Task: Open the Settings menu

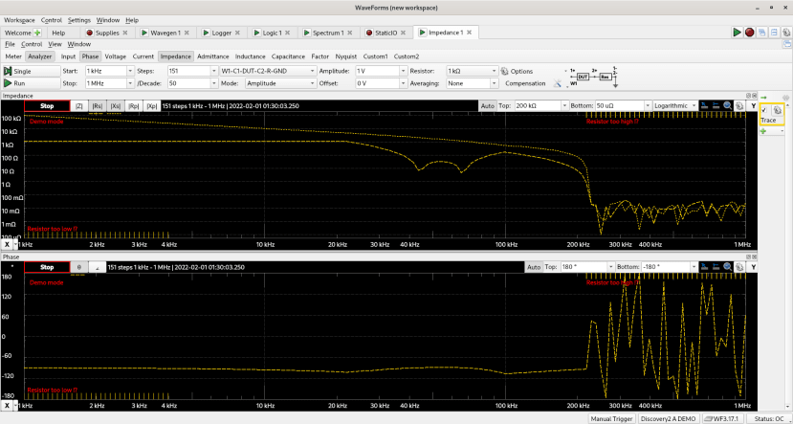Action: 78,20
